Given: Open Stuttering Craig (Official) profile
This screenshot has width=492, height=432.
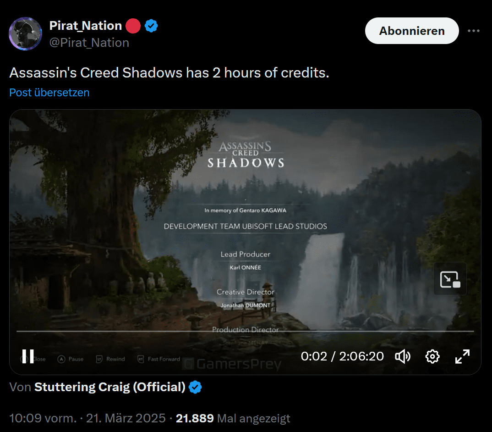Looking at the screenshot, I should tap(110, 387).
